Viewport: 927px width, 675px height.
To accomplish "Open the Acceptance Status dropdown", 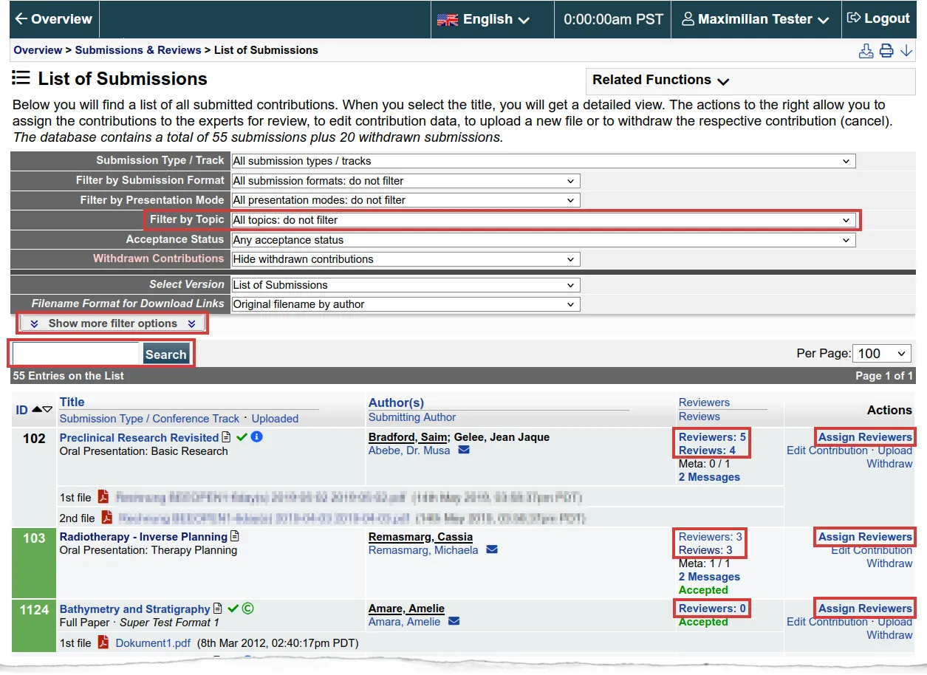I will (544, 240).
